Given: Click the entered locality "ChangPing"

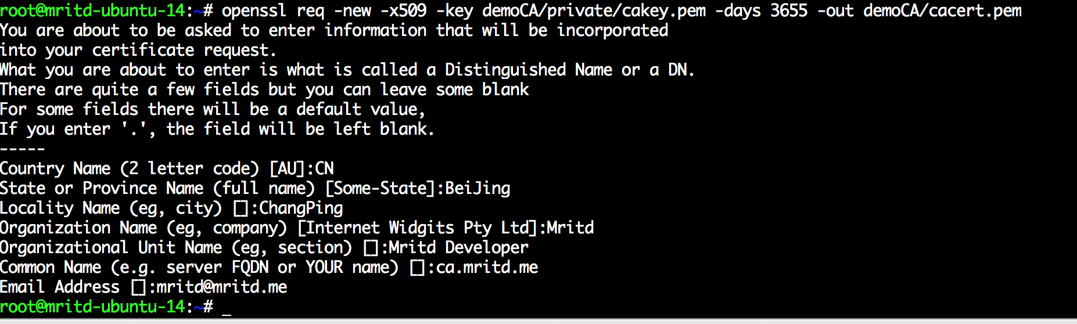Looking at the screenshot, I should pos(301,208).
